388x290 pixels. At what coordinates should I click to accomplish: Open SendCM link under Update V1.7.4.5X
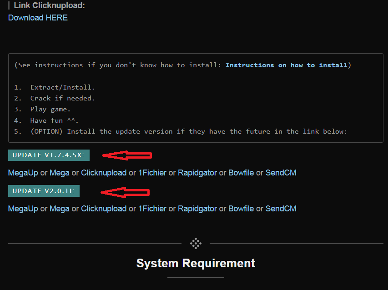(281, 173)
